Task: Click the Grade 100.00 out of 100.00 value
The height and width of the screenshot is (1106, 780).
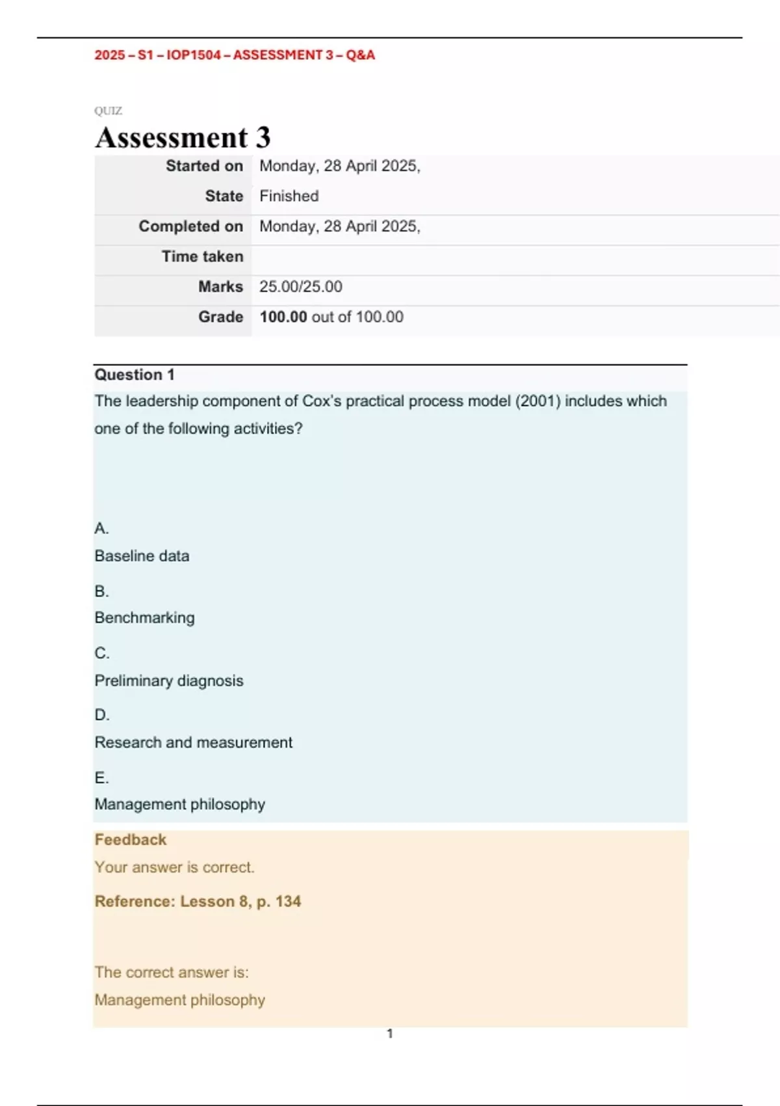Action: coord(331,317)
